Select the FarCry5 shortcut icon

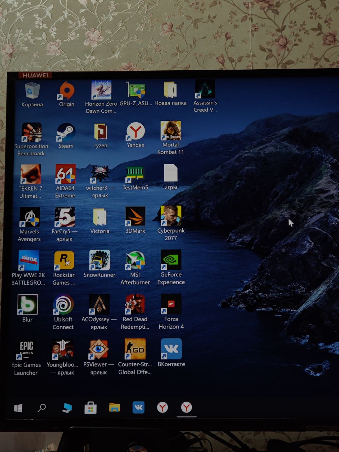point(65,217)
